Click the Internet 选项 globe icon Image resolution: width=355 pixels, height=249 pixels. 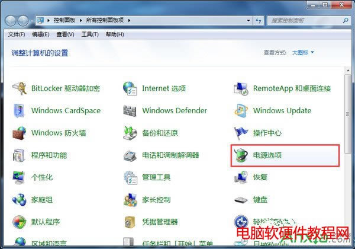(130, 88)
